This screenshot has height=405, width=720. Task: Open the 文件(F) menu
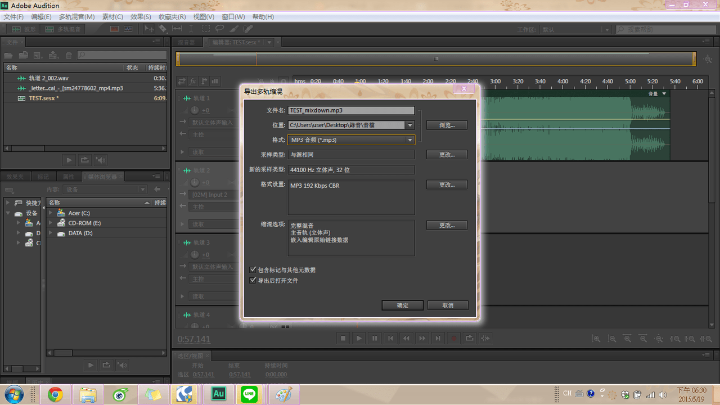13,17
